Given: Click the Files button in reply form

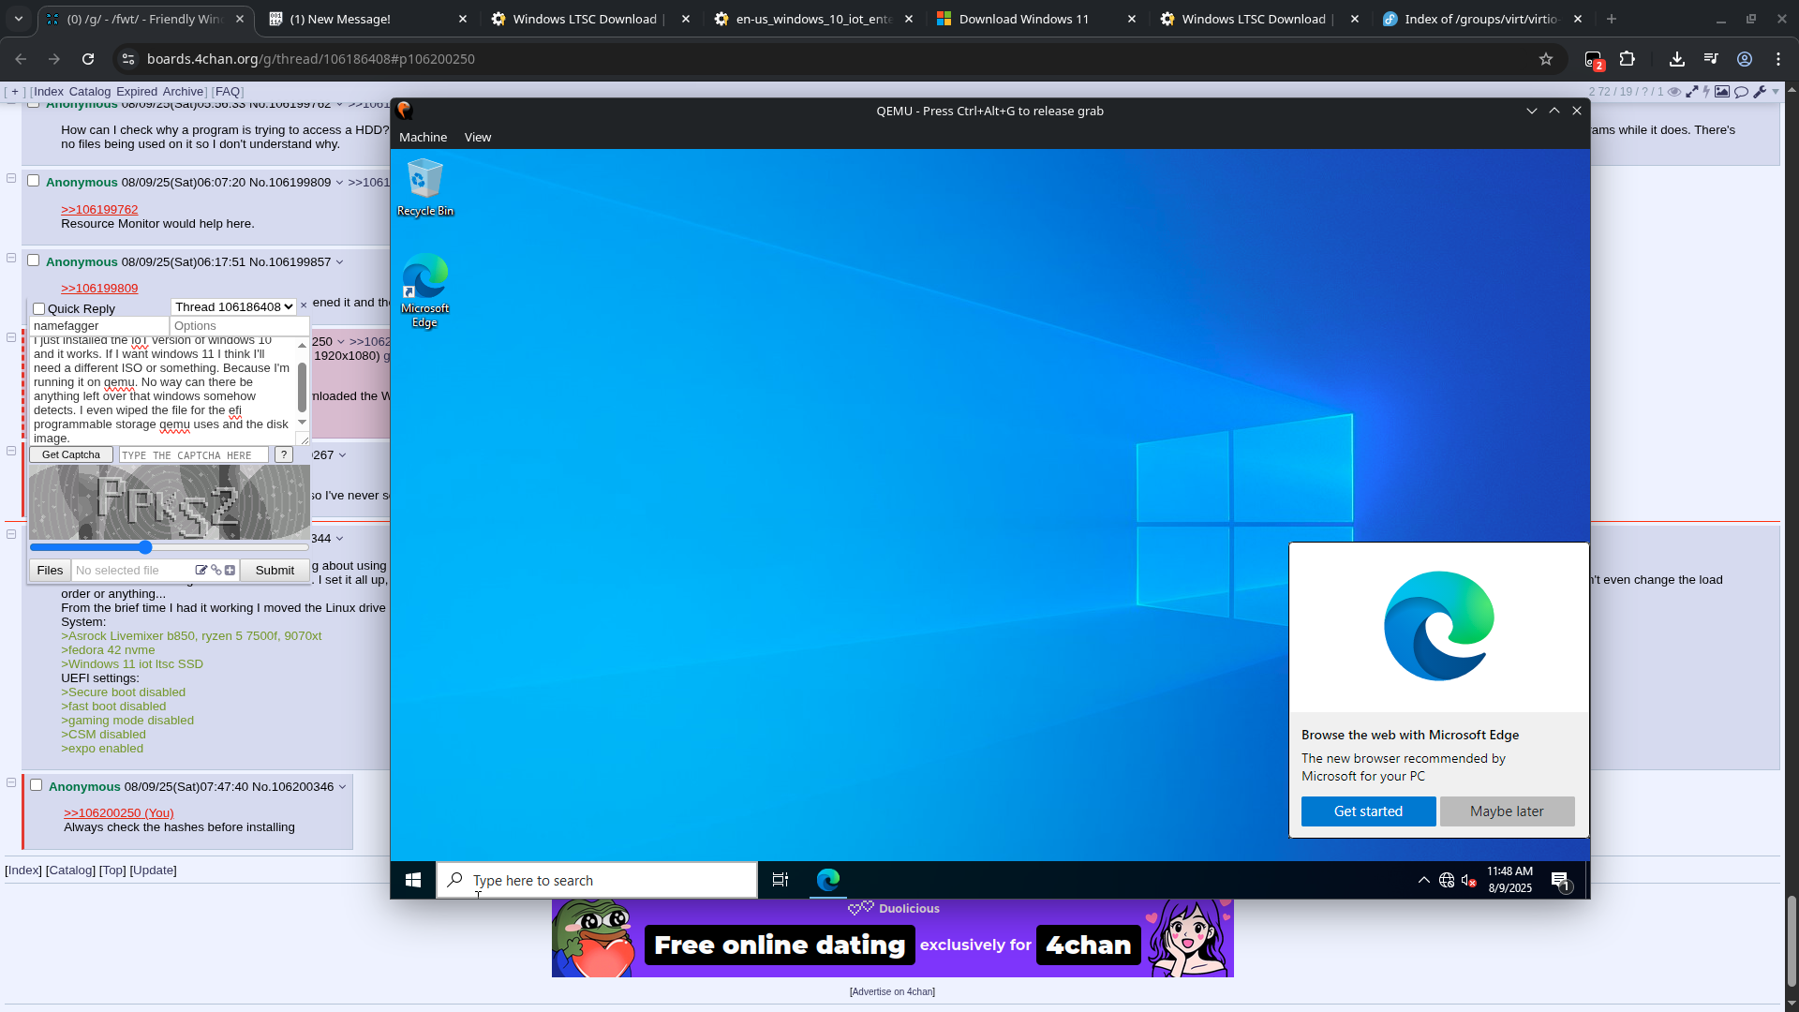Looking at the screenshot, I should 50,570.
